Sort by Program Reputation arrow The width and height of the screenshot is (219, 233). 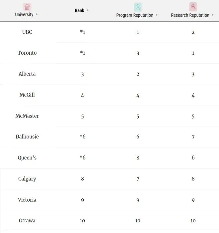click(x=157, y=15)
